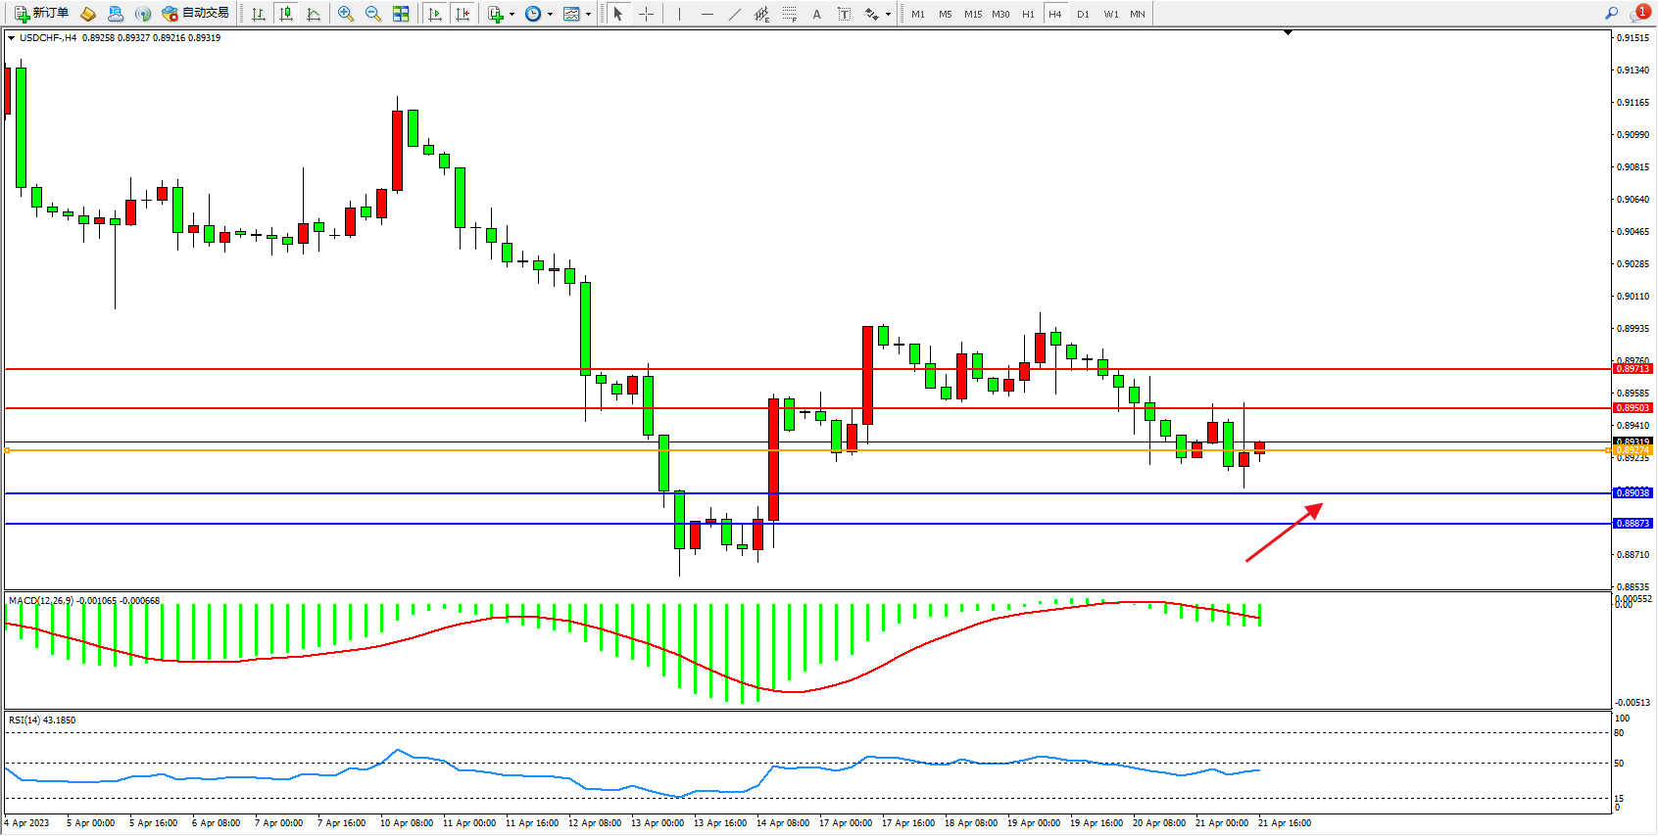The width and height of the screenshot is (1658, 836).
Task: Select the Fibonacci retracement tool
Action: tap(790, 14)
